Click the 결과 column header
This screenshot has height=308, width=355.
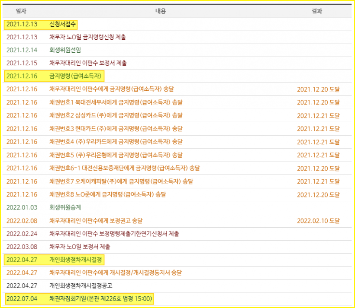pos(317,11)
